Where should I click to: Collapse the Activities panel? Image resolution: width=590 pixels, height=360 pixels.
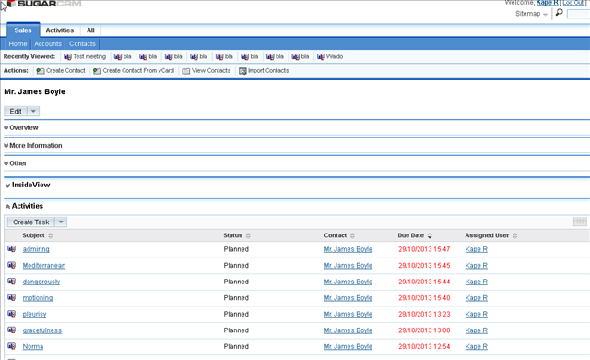[24, 206]
